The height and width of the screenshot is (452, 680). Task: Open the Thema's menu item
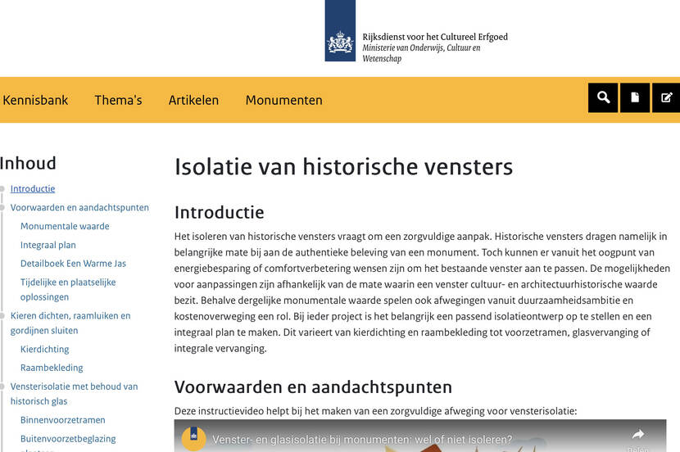[x=119, y=100]
